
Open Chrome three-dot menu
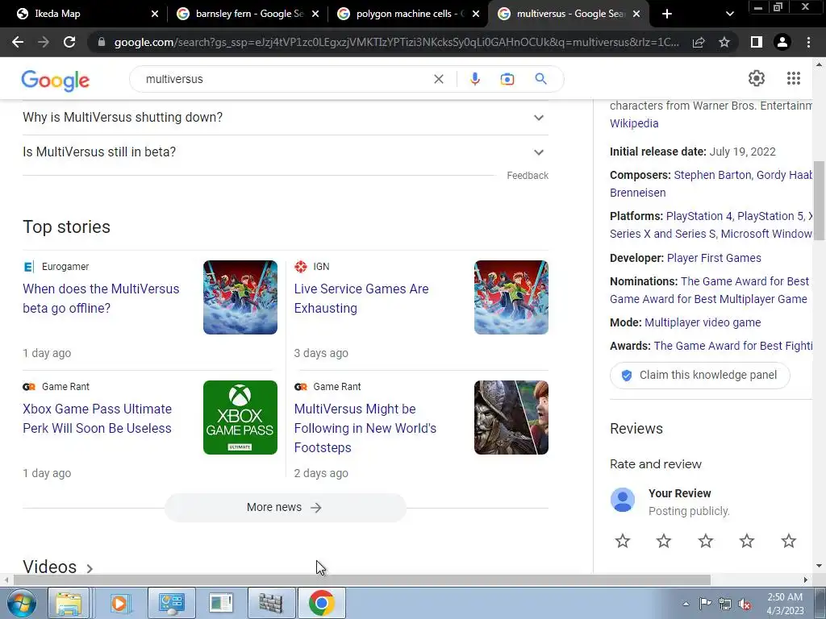click(808, 42)
